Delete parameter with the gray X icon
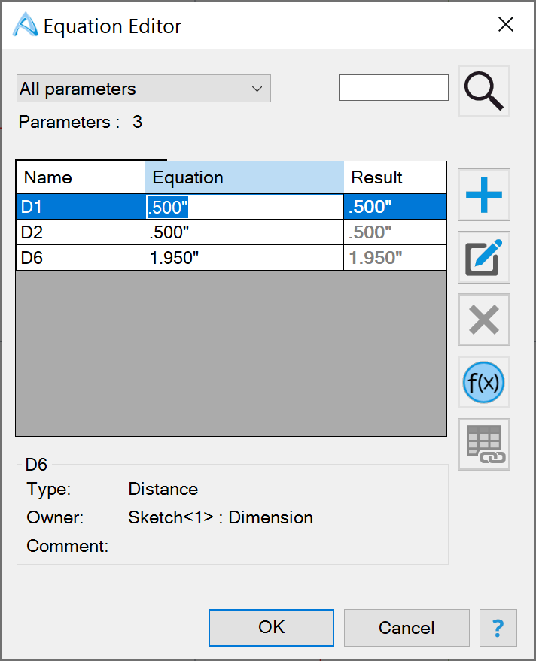The image size is (536, 661). 483,320
